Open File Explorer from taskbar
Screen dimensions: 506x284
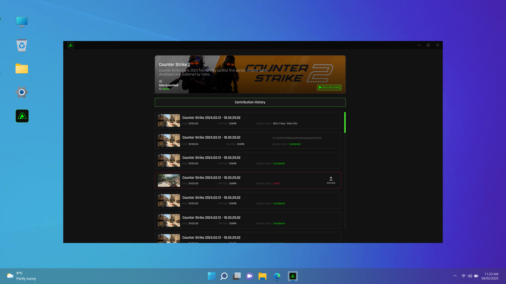pos(262,276)
